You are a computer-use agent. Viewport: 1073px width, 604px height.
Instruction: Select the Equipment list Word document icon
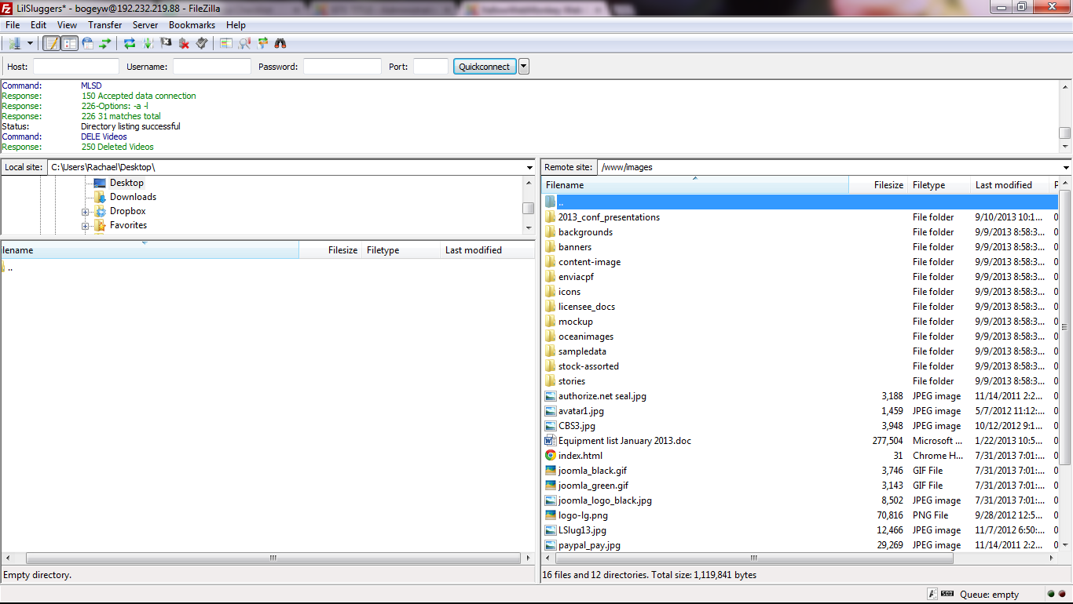(551, 441)
